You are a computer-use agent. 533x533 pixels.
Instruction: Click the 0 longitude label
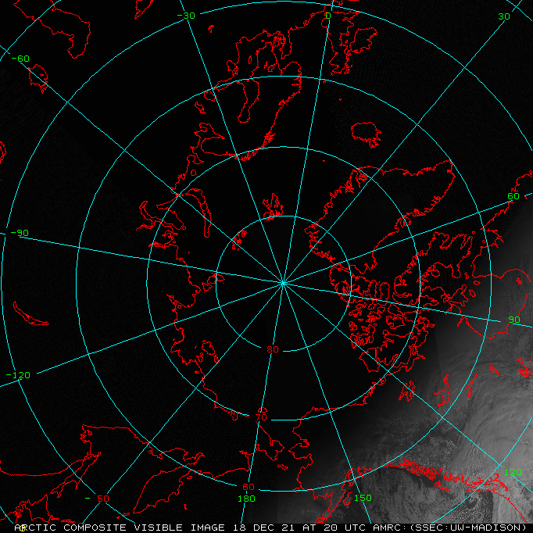(x=328, y=16)
